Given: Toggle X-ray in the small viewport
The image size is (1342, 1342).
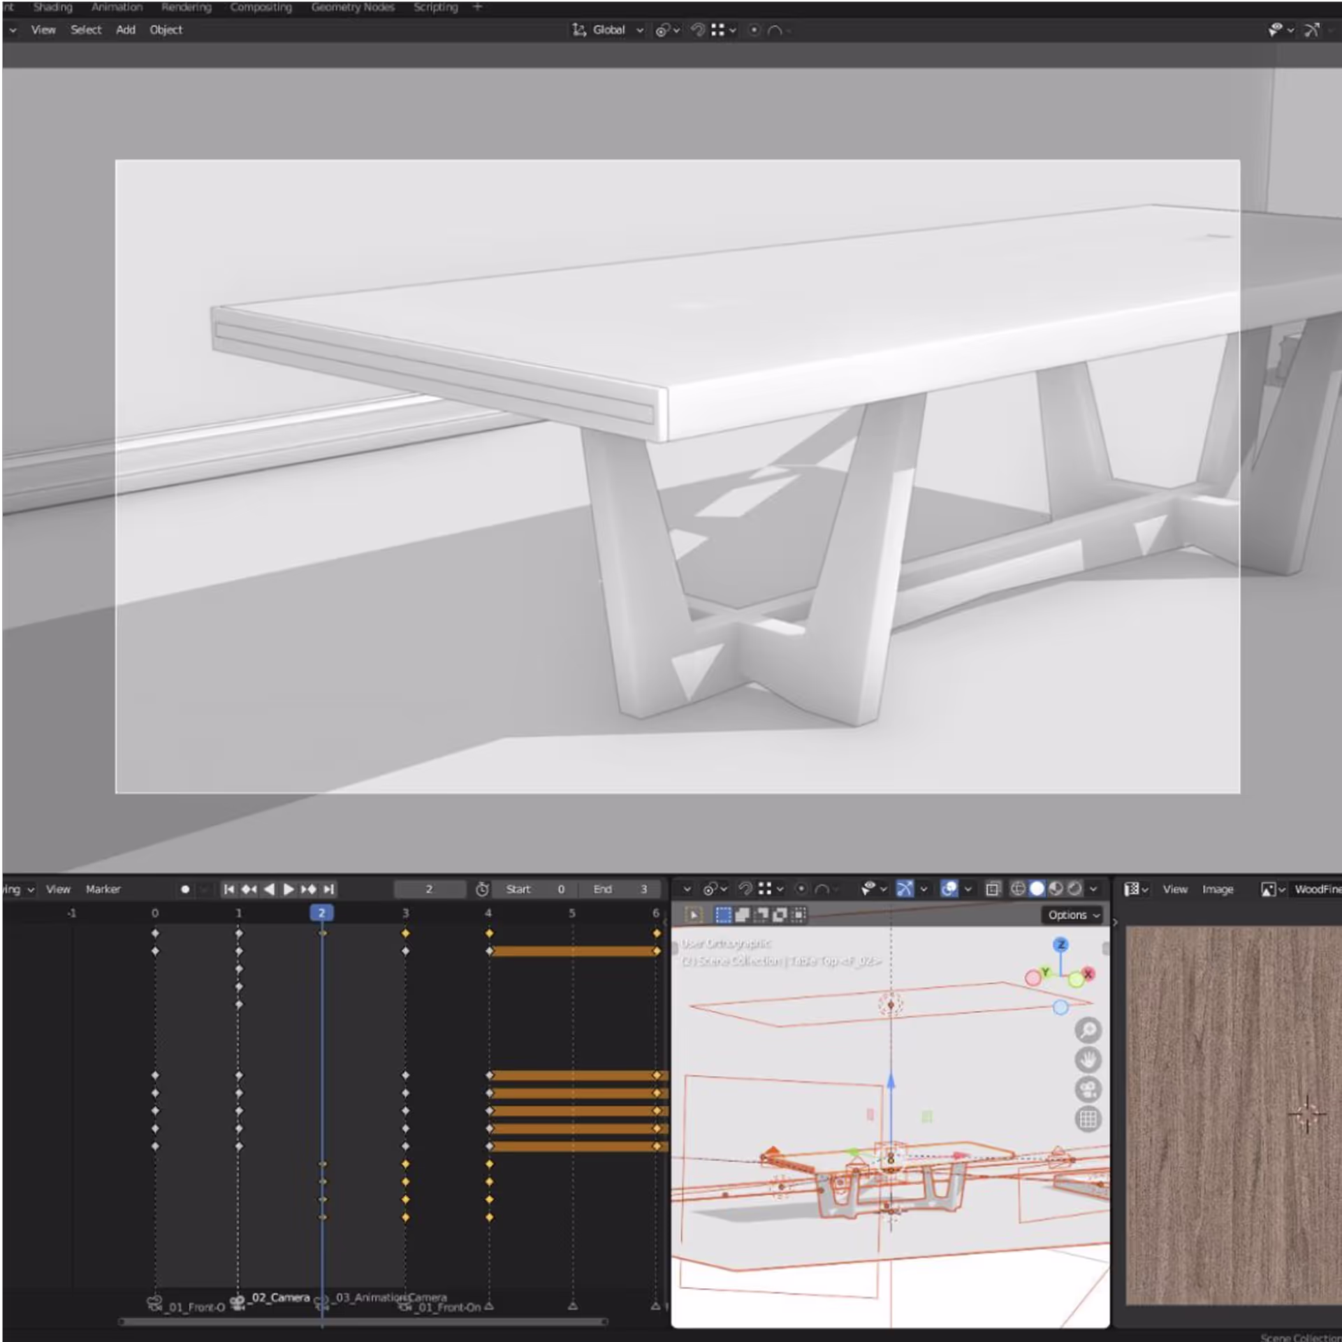Looking at the screenshot, I should tap(993, 889).
